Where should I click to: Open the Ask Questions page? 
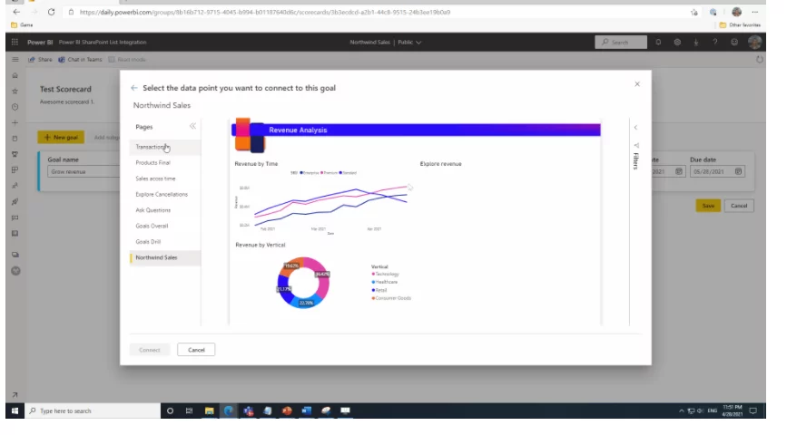pyautogui.click(x=164, y=210)
